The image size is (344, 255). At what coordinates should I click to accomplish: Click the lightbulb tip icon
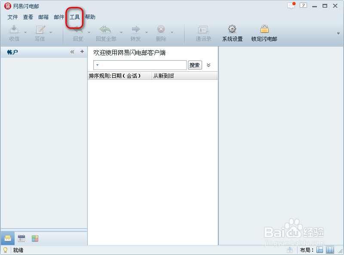[5, 250]
